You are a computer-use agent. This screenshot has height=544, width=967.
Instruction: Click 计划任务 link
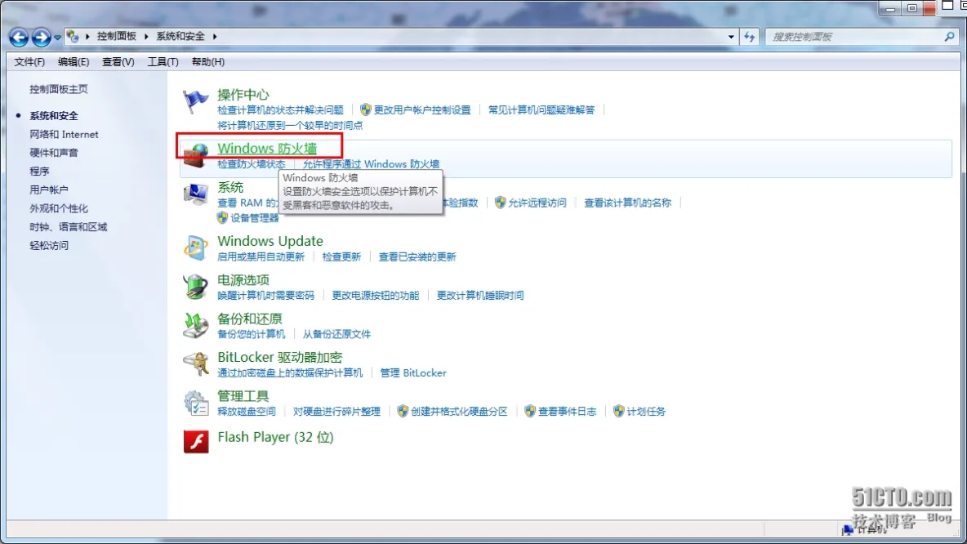(646, 412)
